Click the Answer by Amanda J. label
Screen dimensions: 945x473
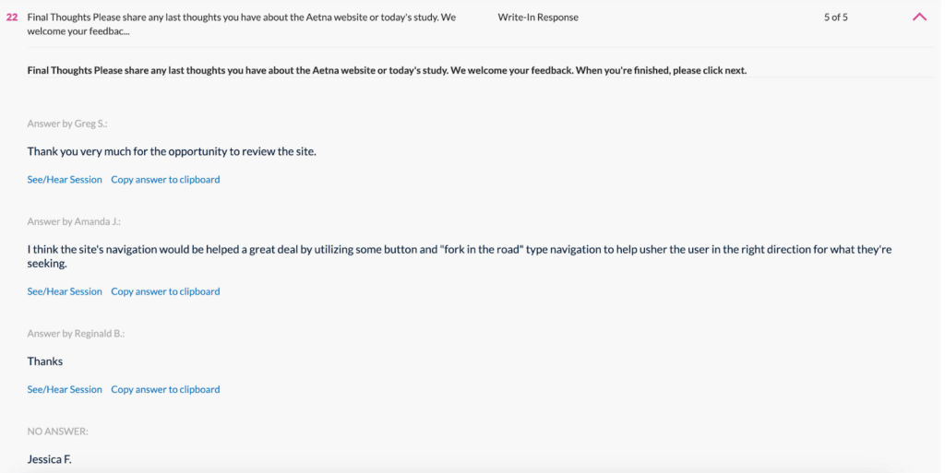(74, 222)
